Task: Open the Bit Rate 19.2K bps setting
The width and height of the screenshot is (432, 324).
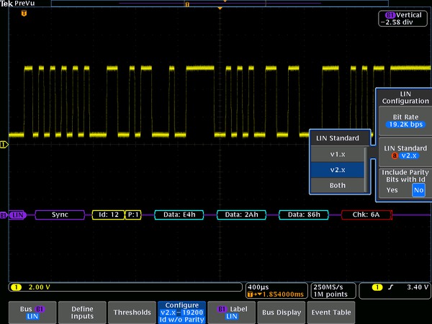Action: click(404, 120)
